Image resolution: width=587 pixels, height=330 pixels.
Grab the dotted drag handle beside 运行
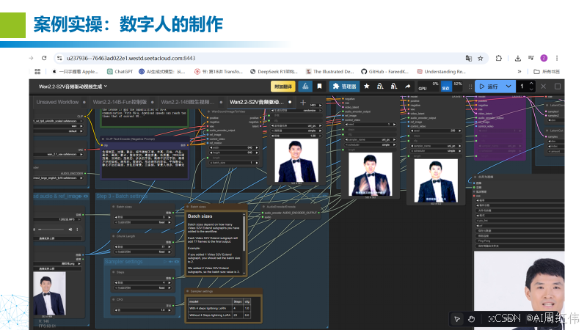tap(470, 87)
